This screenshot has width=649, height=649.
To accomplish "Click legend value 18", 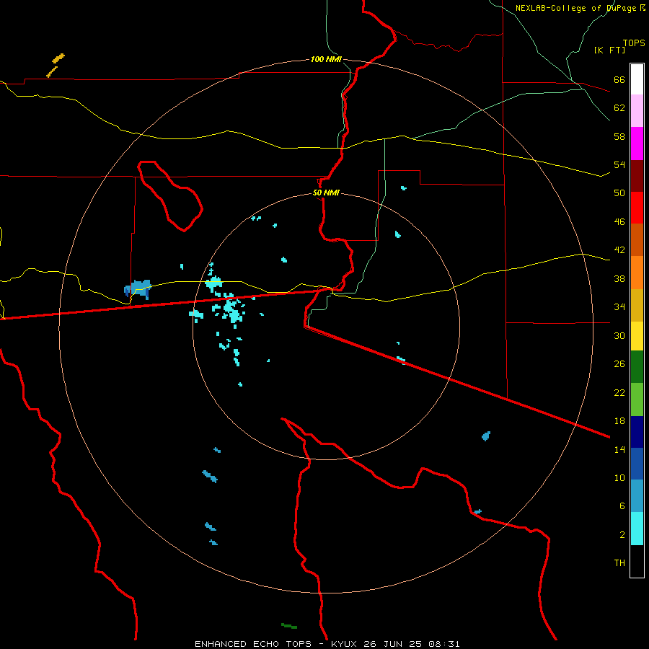I will [619, 421].
